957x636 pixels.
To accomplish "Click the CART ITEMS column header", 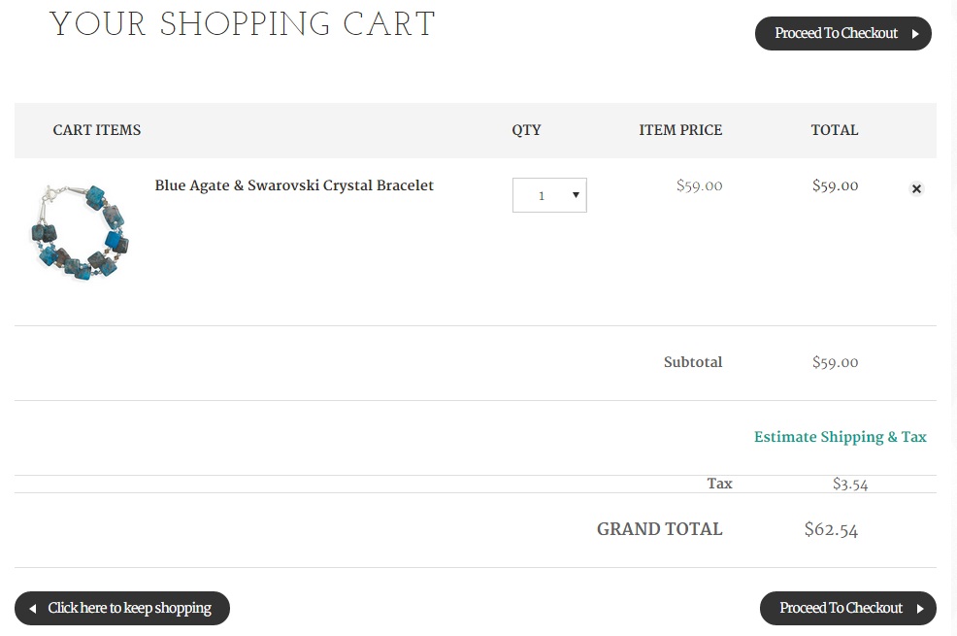I will click(x=97, y=130).
